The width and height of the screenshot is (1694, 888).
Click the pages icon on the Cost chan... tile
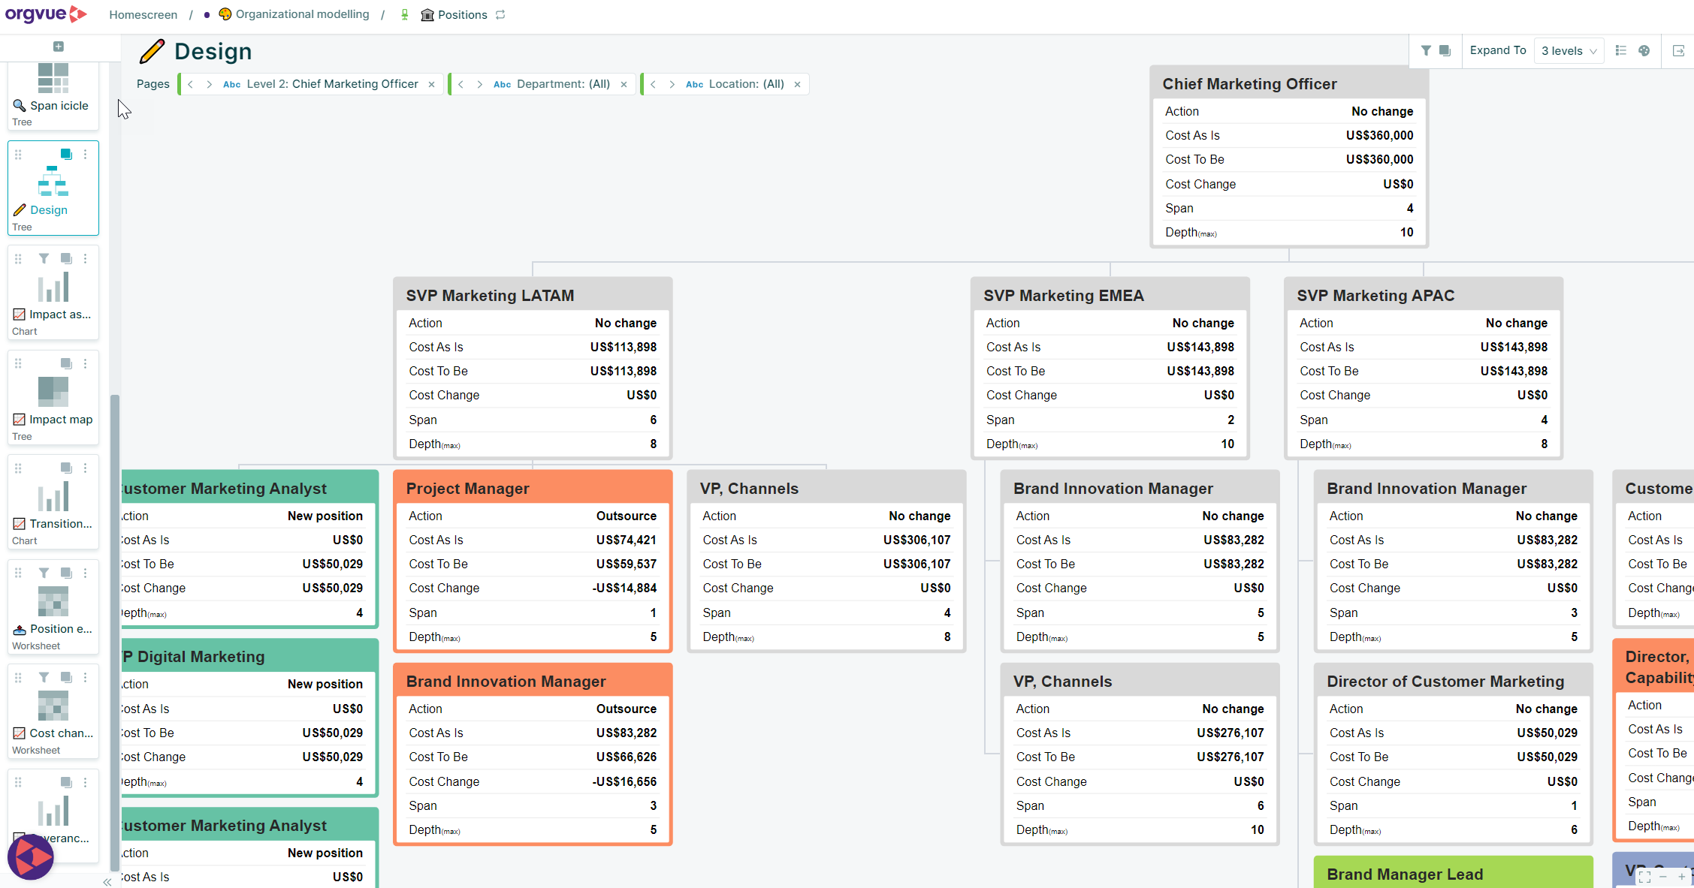(66, 677)
